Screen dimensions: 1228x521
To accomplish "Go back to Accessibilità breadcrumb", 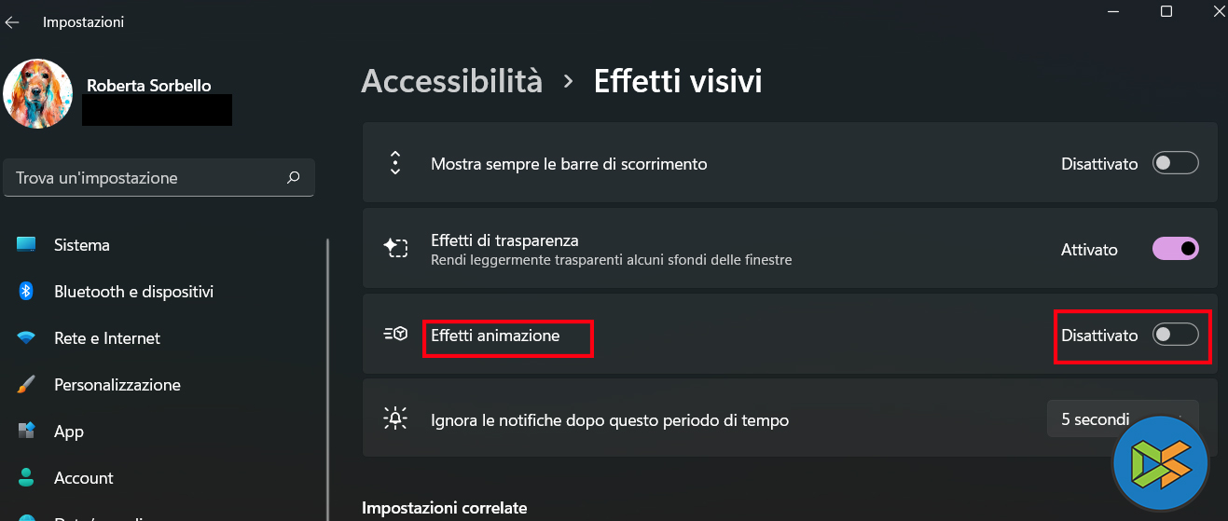I will pyautogui.click(x=451, y=81).
